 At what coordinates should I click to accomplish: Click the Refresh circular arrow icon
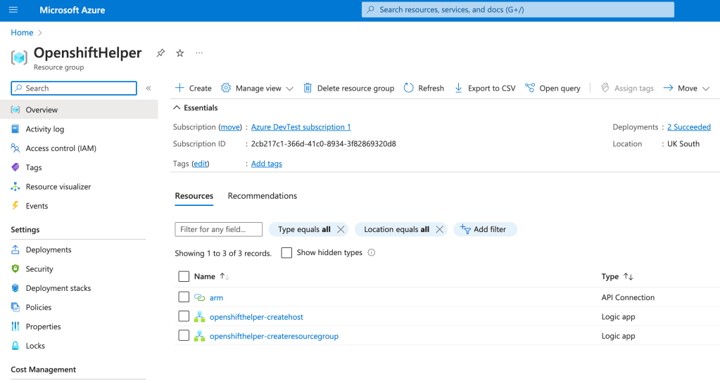pyautogui.click(x=408, y=88)
